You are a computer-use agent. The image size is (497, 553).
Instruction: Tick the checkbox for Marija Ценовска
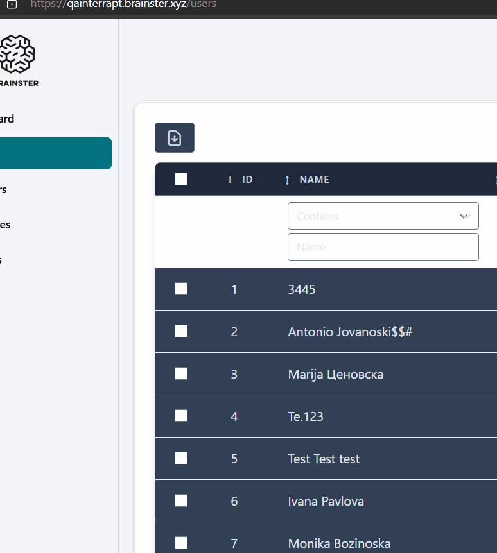coord(181,374)
